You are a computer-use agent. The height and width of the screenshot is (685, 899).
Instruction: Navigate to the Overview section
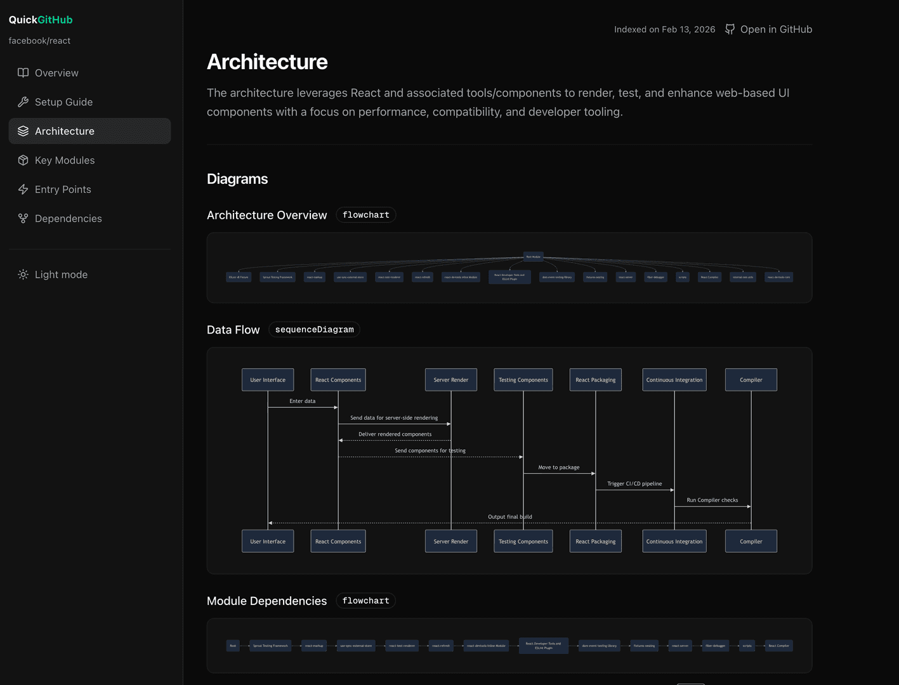click(x=56, y=72)
